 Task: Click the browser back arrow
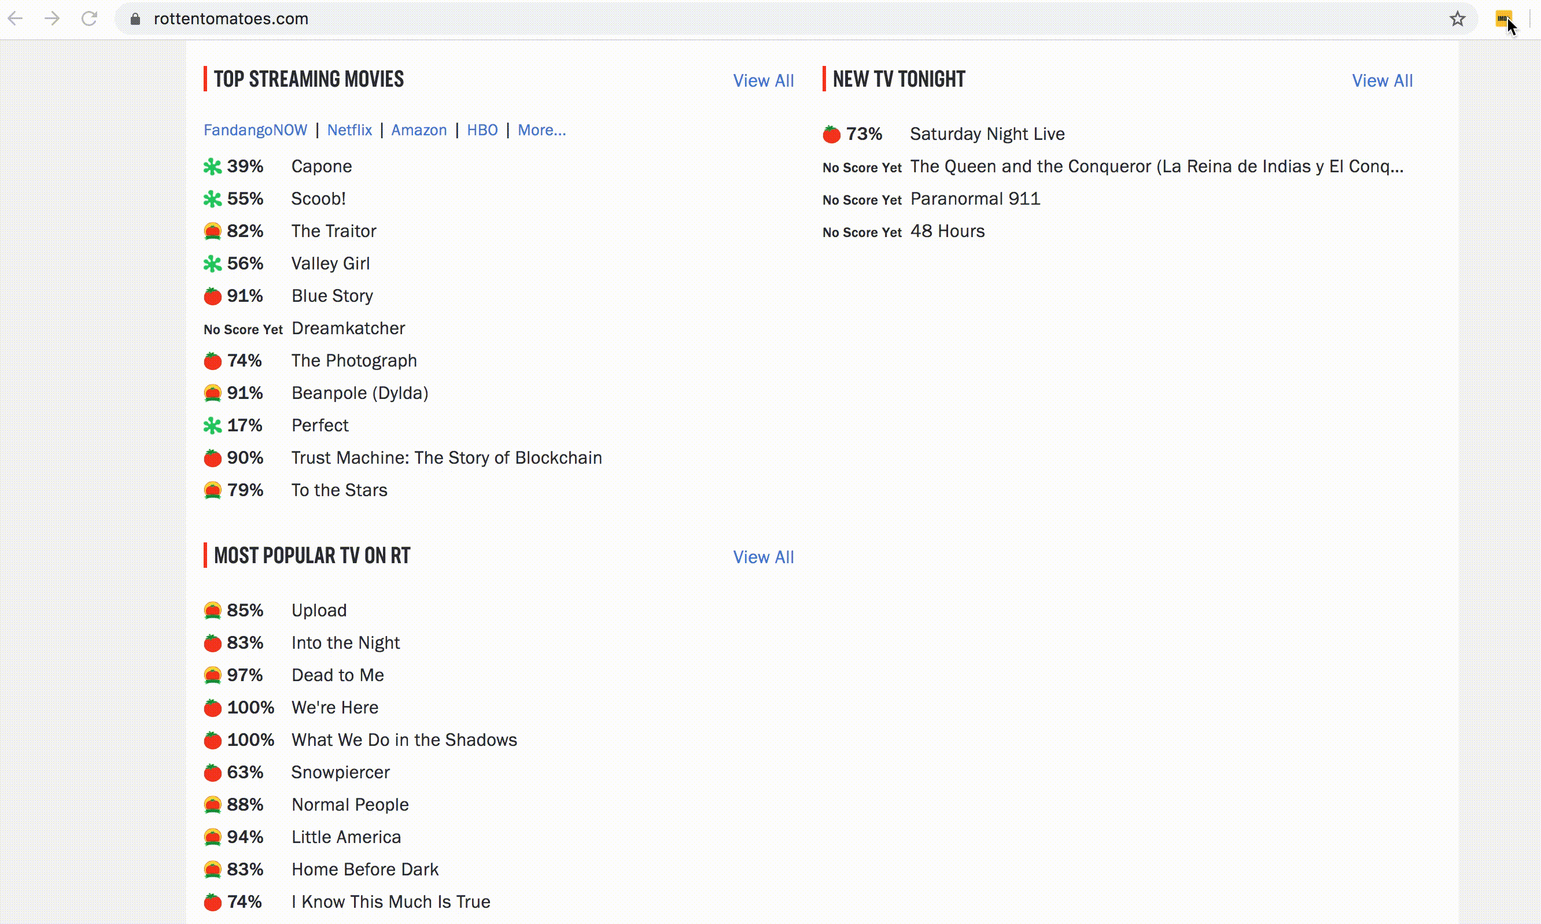coord(16,19)
